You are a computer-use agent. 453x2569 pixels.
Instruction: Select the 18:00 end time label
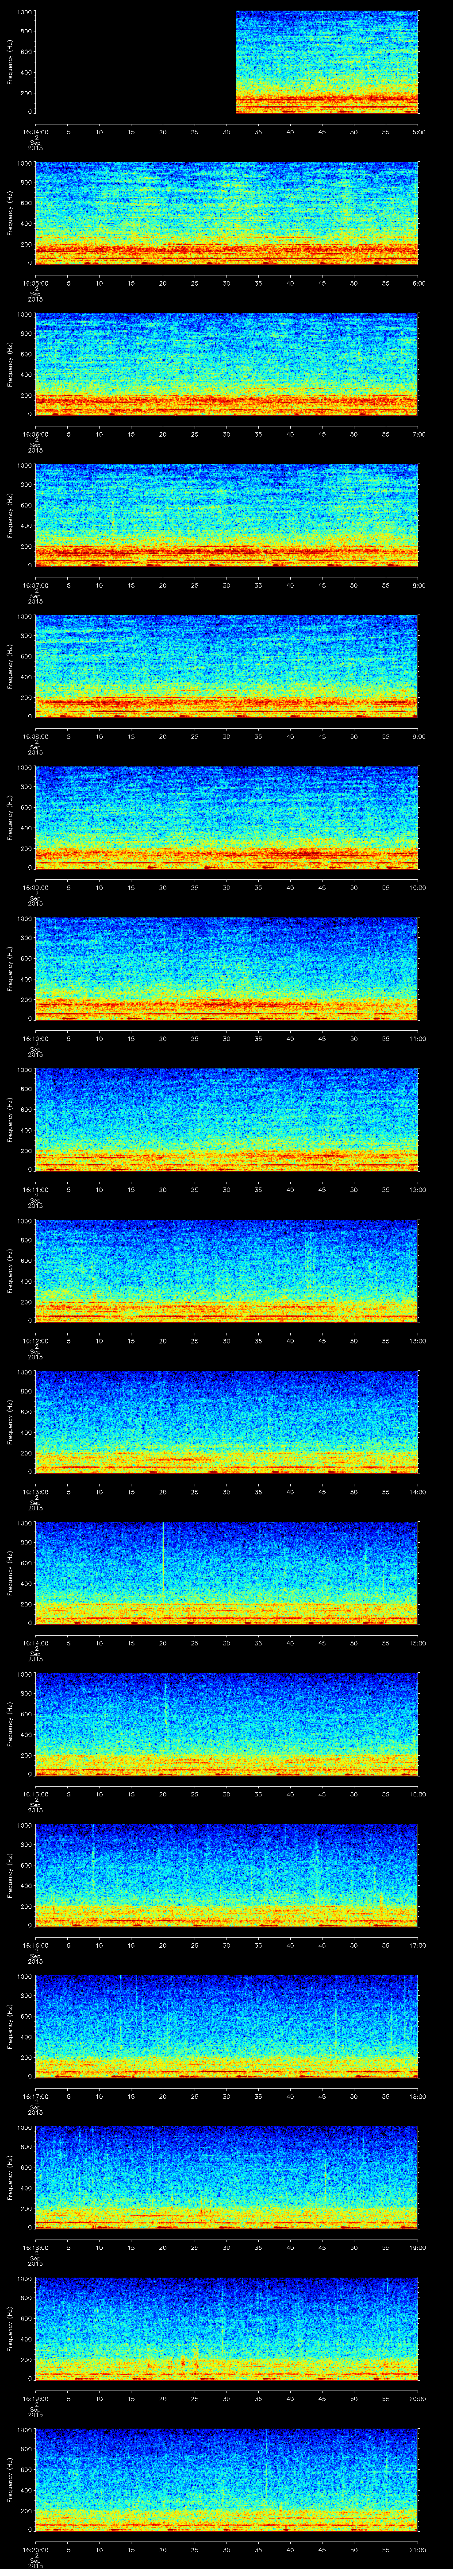[x=418, y=2096]
